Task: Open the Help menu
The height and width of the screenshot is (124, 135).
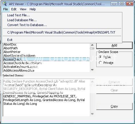Action: pyautogui.click(x=33, y=9)
